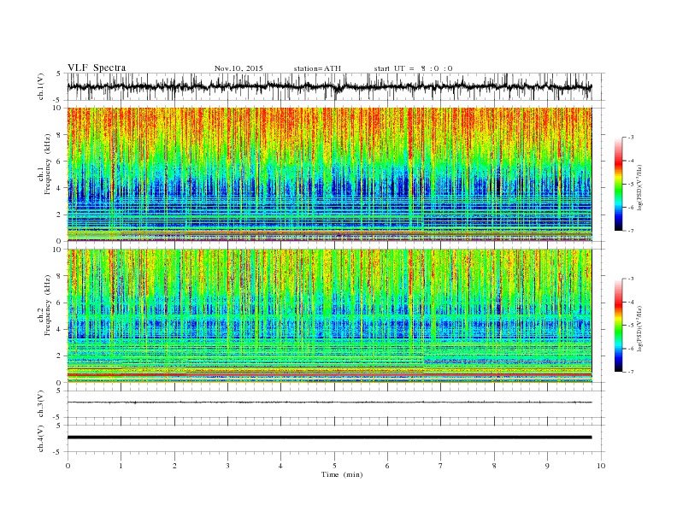The image size is (677, 523).
Task: Click inside the ch.1 spectrogram panel
Action: point(329,174)
